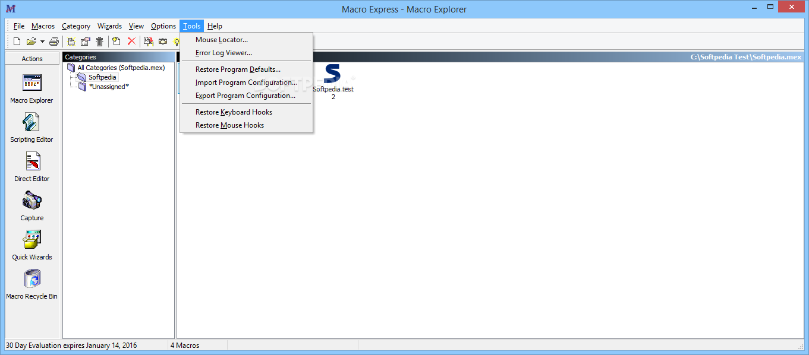809x355 pixels.
Task: Open the Scripting Editor action
Action: tap(32, 128)
